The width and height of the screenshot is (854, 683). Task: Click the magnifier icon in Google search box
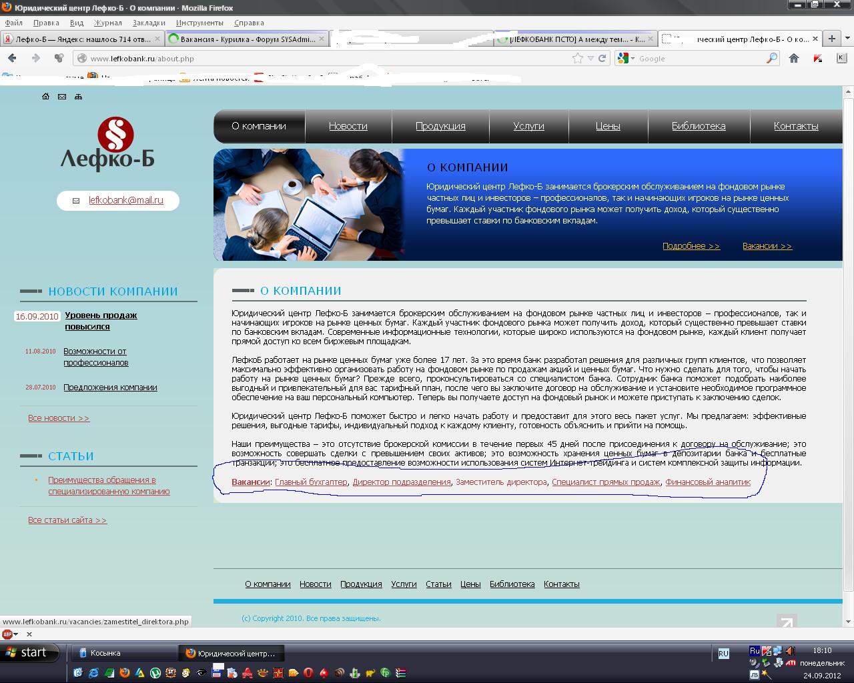click(772, 58)
